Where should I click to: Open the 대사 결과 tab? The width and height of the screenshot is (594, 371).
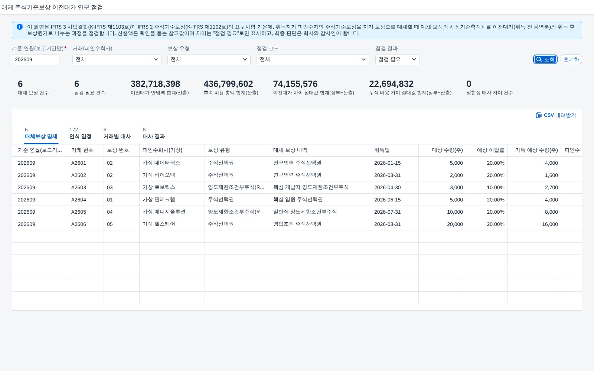pyautogui.click(x=154, y=133)
